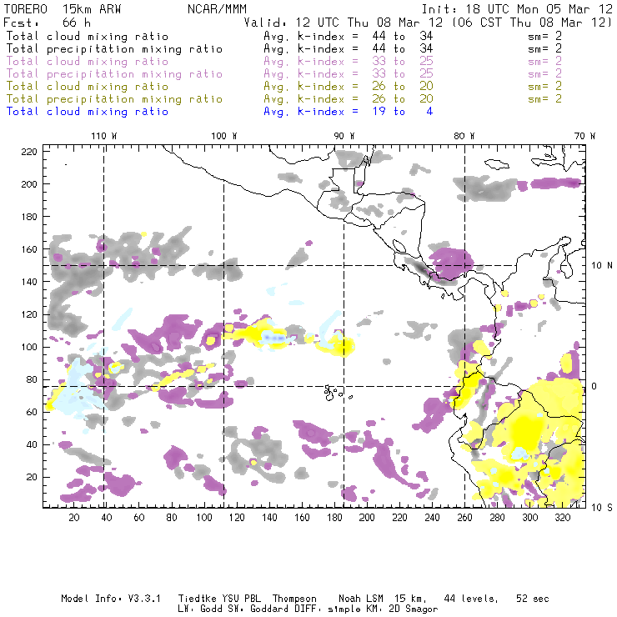
Task: Click olive 'Total cloud mixing ratio' legend label
Action: point(88,86)
